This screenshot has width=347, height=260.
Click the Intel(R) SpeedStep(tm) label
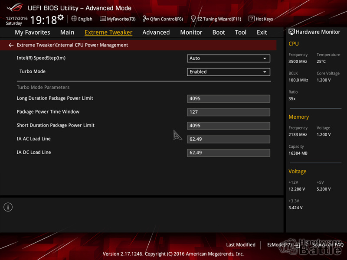coord(41,58)
